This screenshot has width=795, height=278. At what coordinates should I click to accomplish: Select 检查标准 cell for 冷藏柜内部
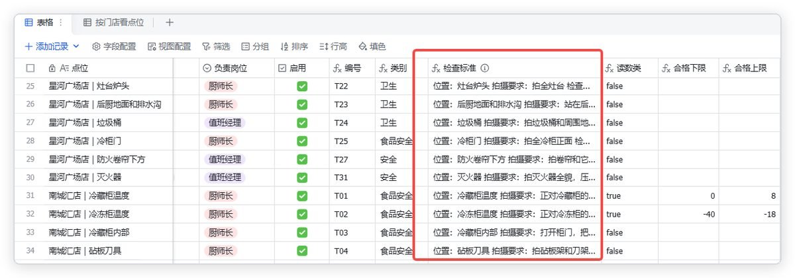point(515,232)
